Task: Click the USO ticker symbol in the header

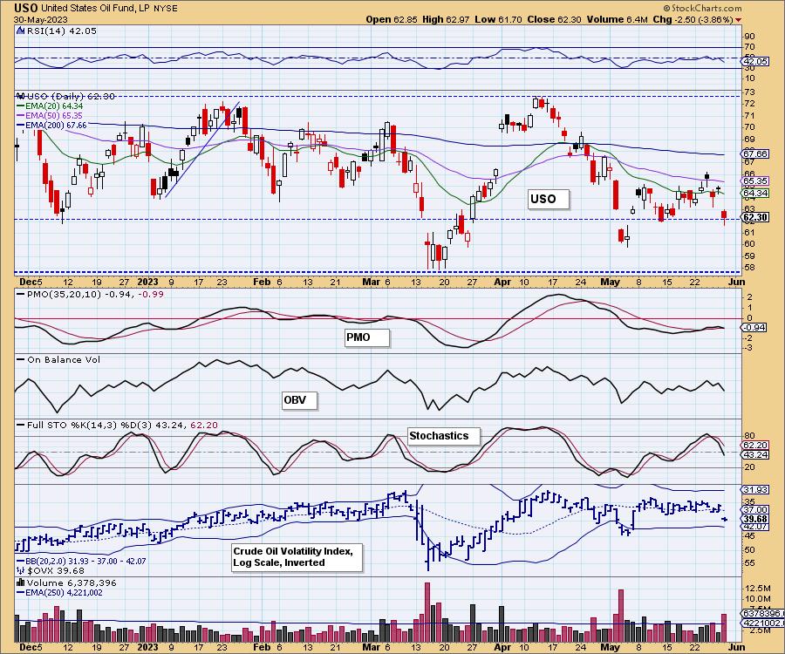Action: 26,8
